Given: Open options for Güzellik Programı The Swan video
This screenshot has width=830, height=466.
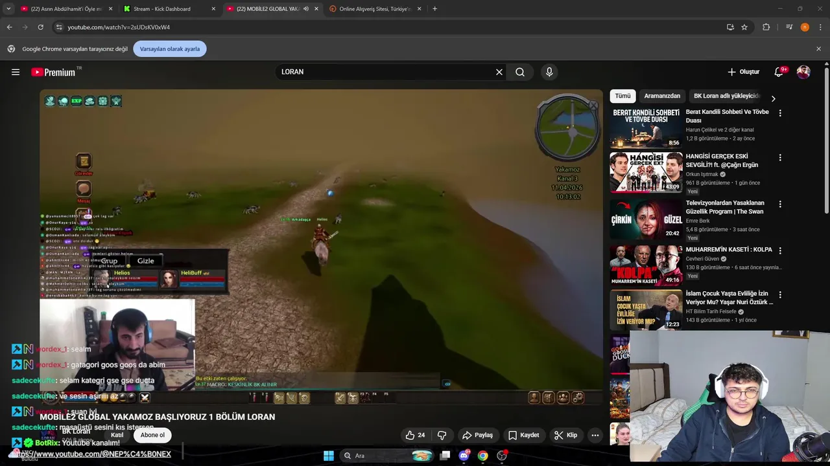Looking at the screenshot, I should tap(780, 204).
